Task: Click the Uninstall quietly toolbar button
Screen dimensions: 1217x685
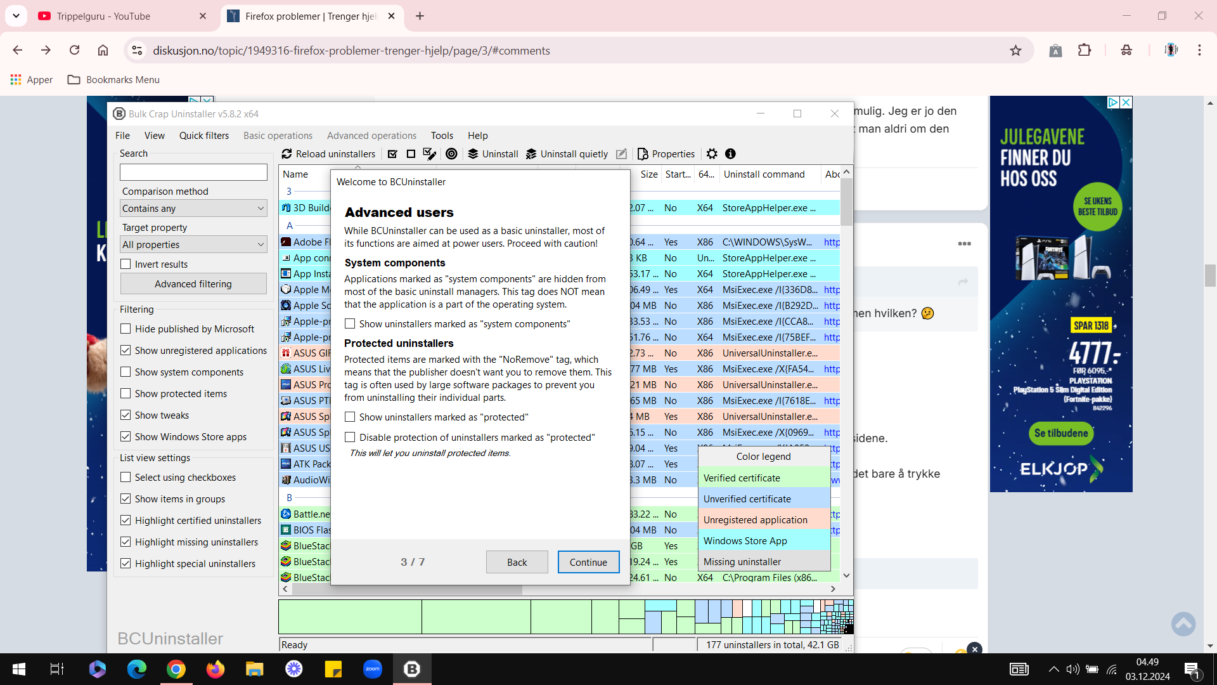Action: pos(567,153)
